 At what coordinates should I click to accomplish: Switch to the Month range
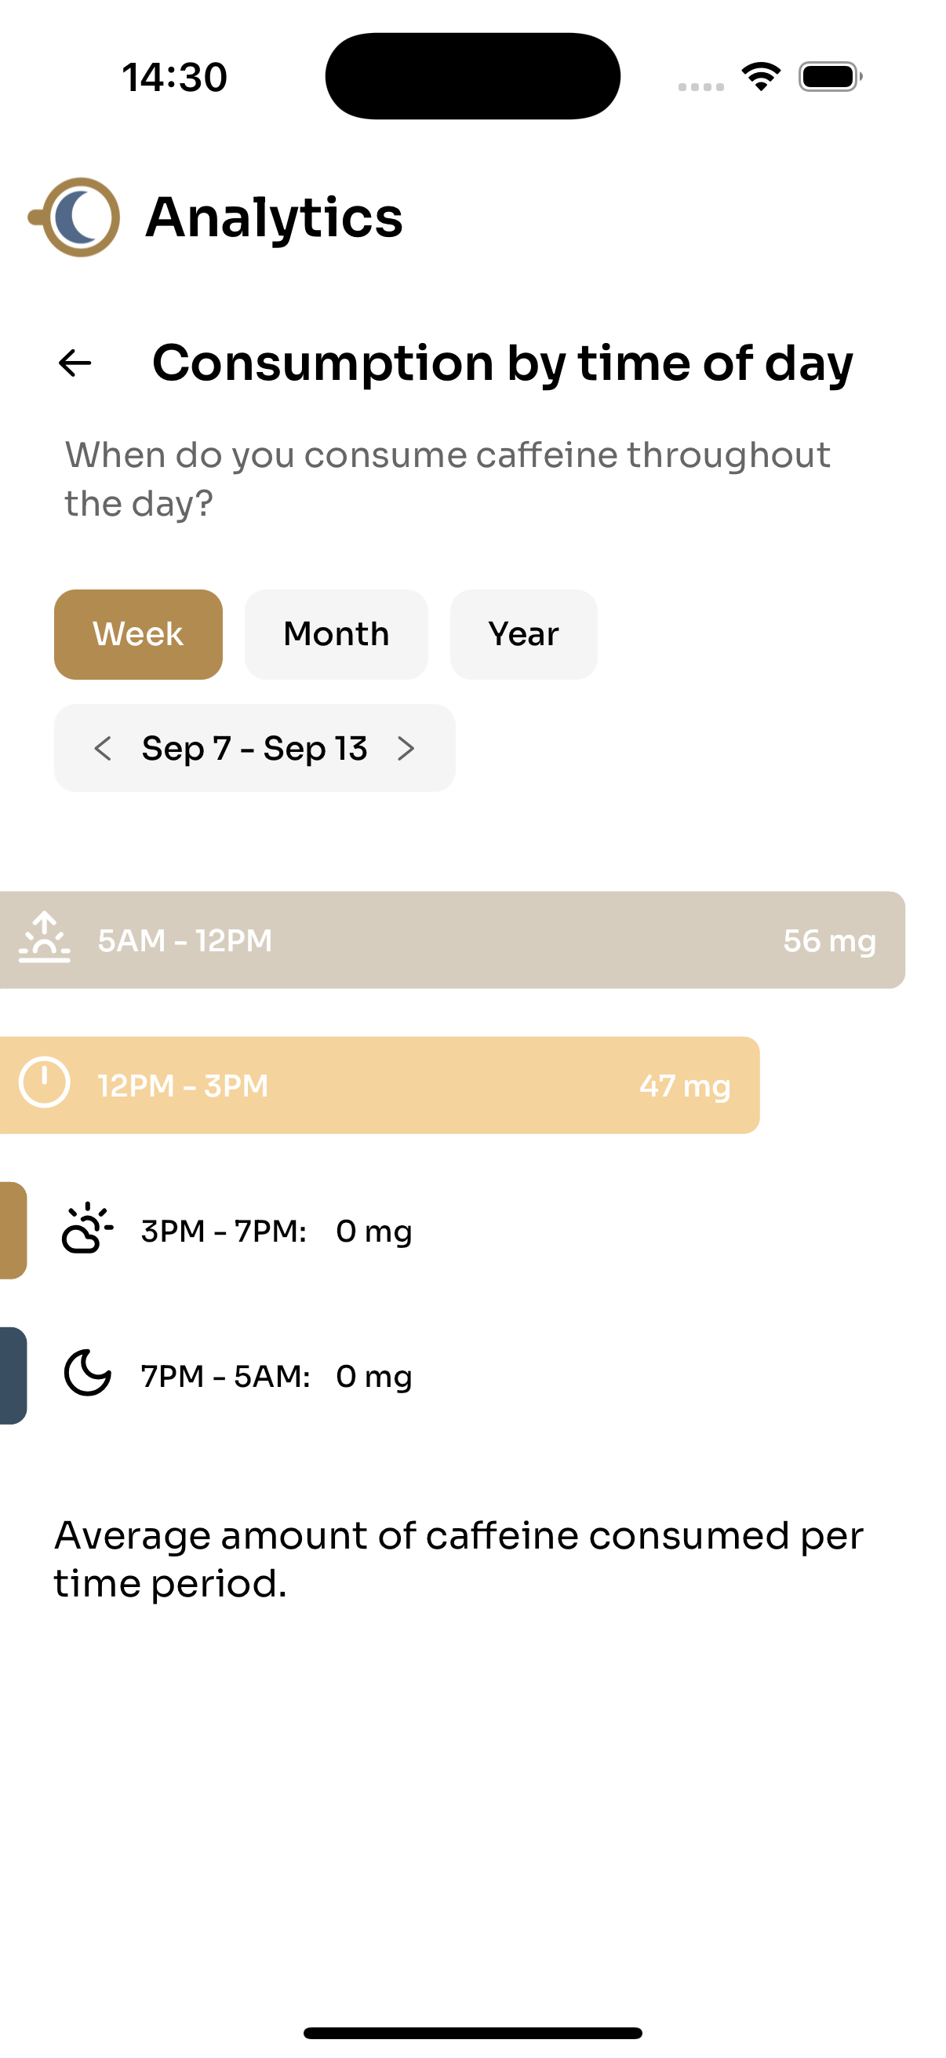[336, 634]
